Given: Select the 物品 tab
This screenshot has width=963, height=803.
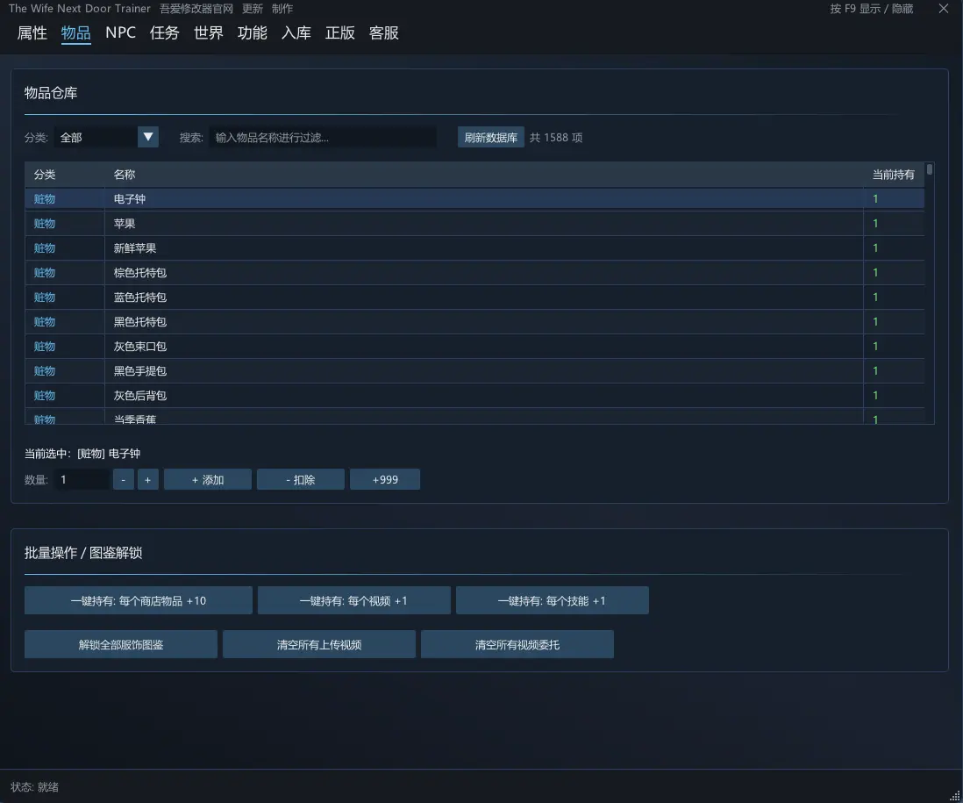Looking at the screenshot, I should [x=76, y=32].
